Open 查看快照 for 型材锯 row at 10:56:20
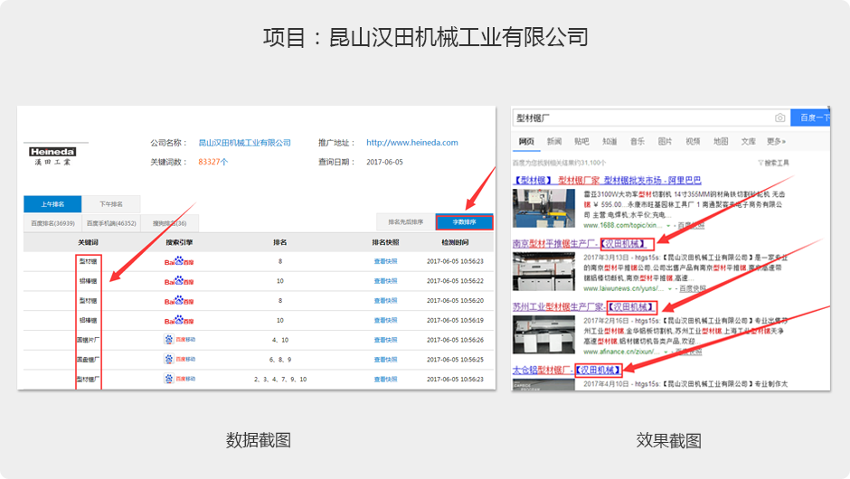This screenshot has height=479, width=850. click(385, 300)
